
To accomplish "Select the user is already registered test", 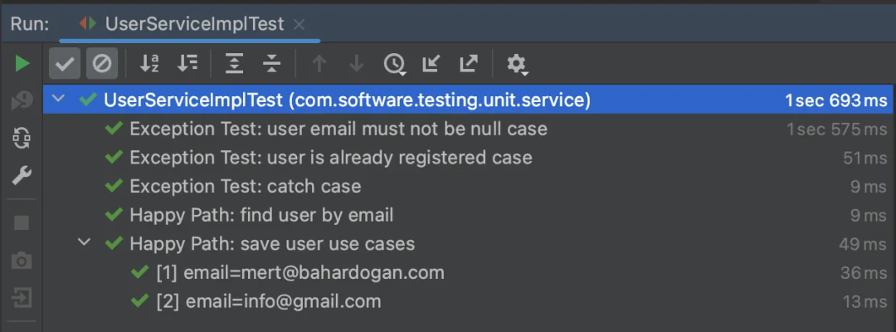I will pos(468,157).
